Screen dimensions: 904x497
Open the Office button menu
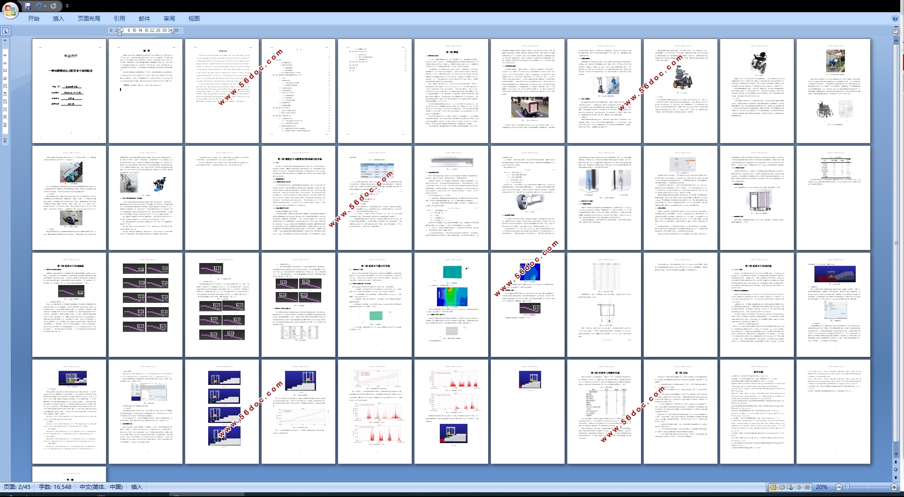[10, 9]
